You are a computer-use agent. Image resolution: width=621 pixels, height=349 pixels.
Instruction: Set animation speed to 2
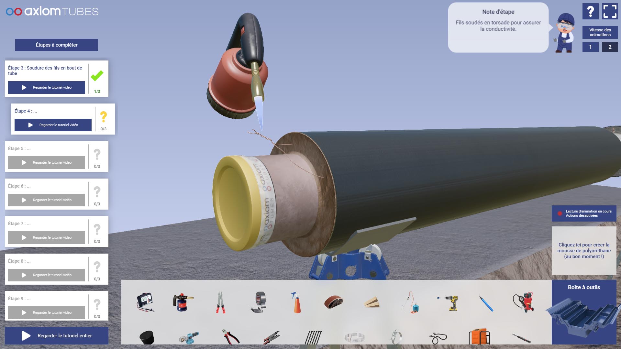[610, 47]
